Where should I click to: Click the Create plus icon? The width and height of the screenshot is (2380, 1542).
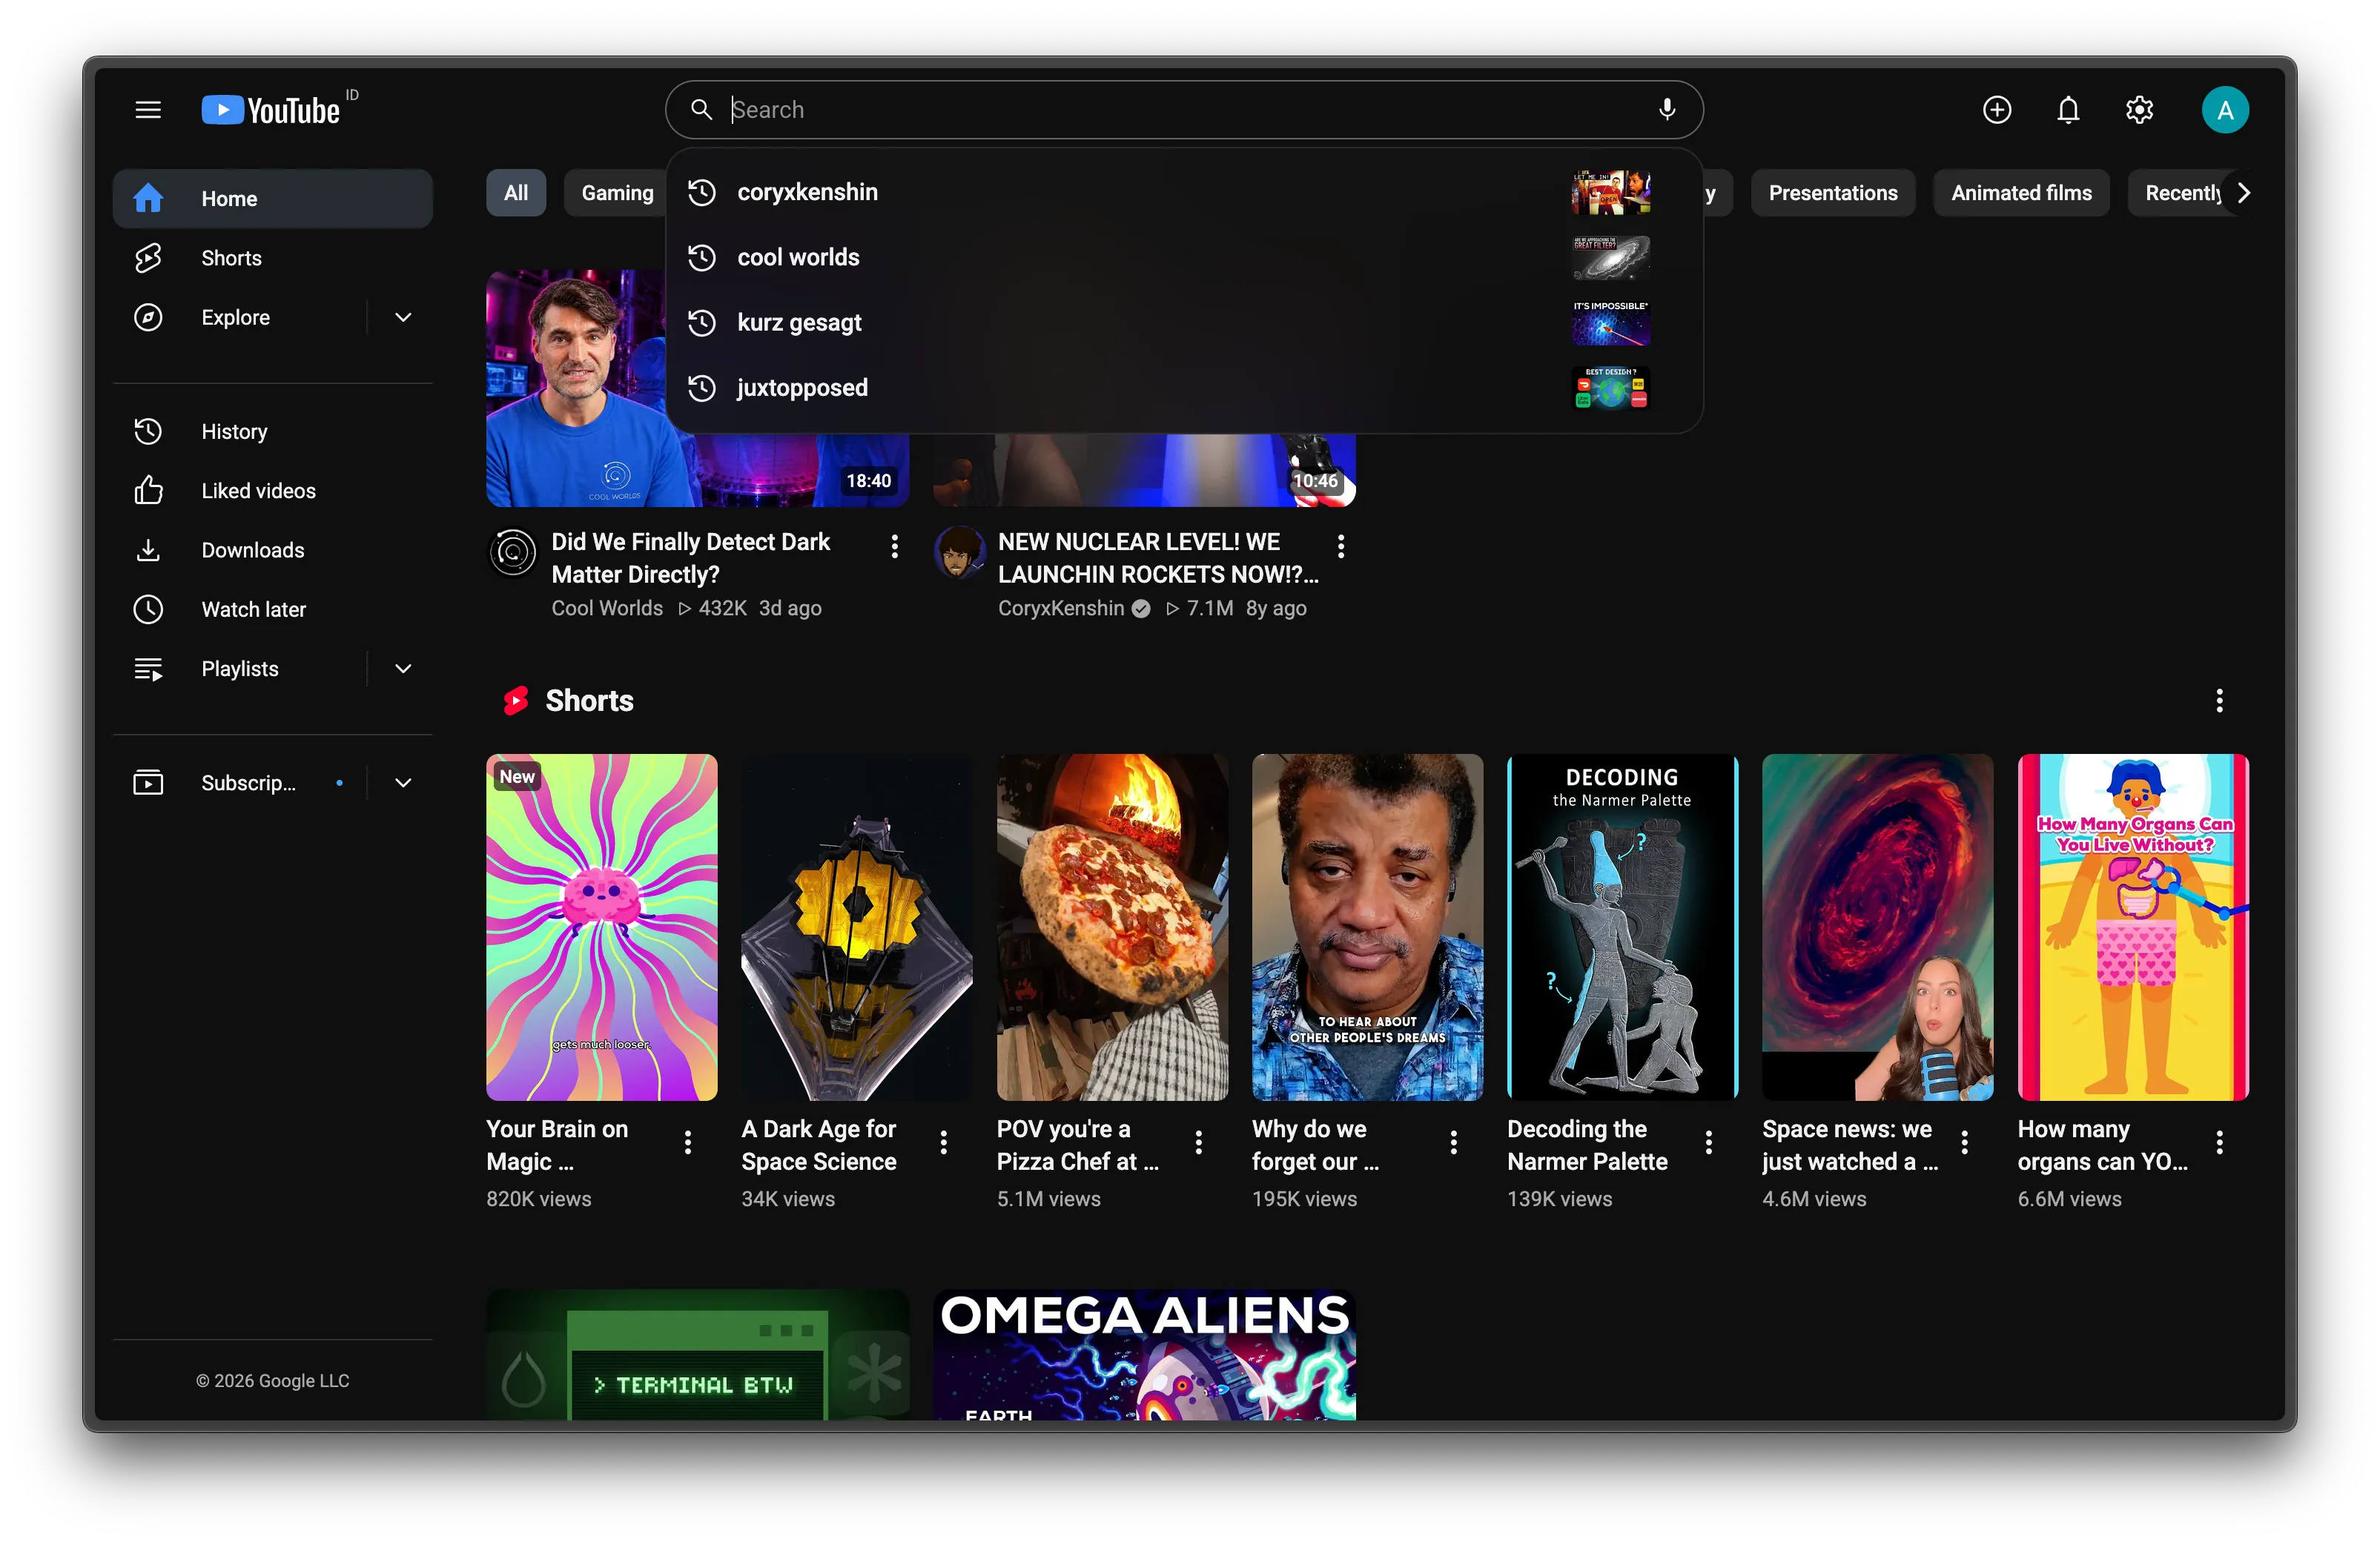(x=1996, y=110)
